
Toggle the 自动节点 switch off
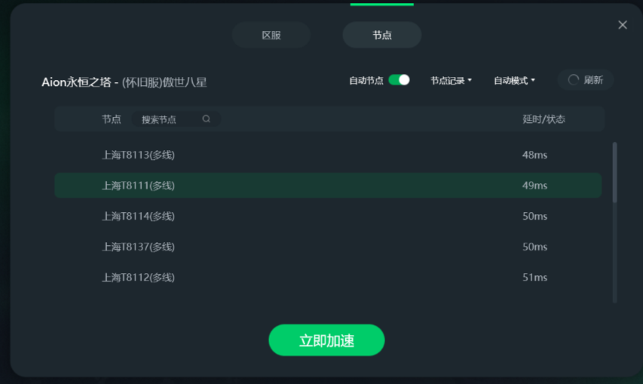coord(399,79)
